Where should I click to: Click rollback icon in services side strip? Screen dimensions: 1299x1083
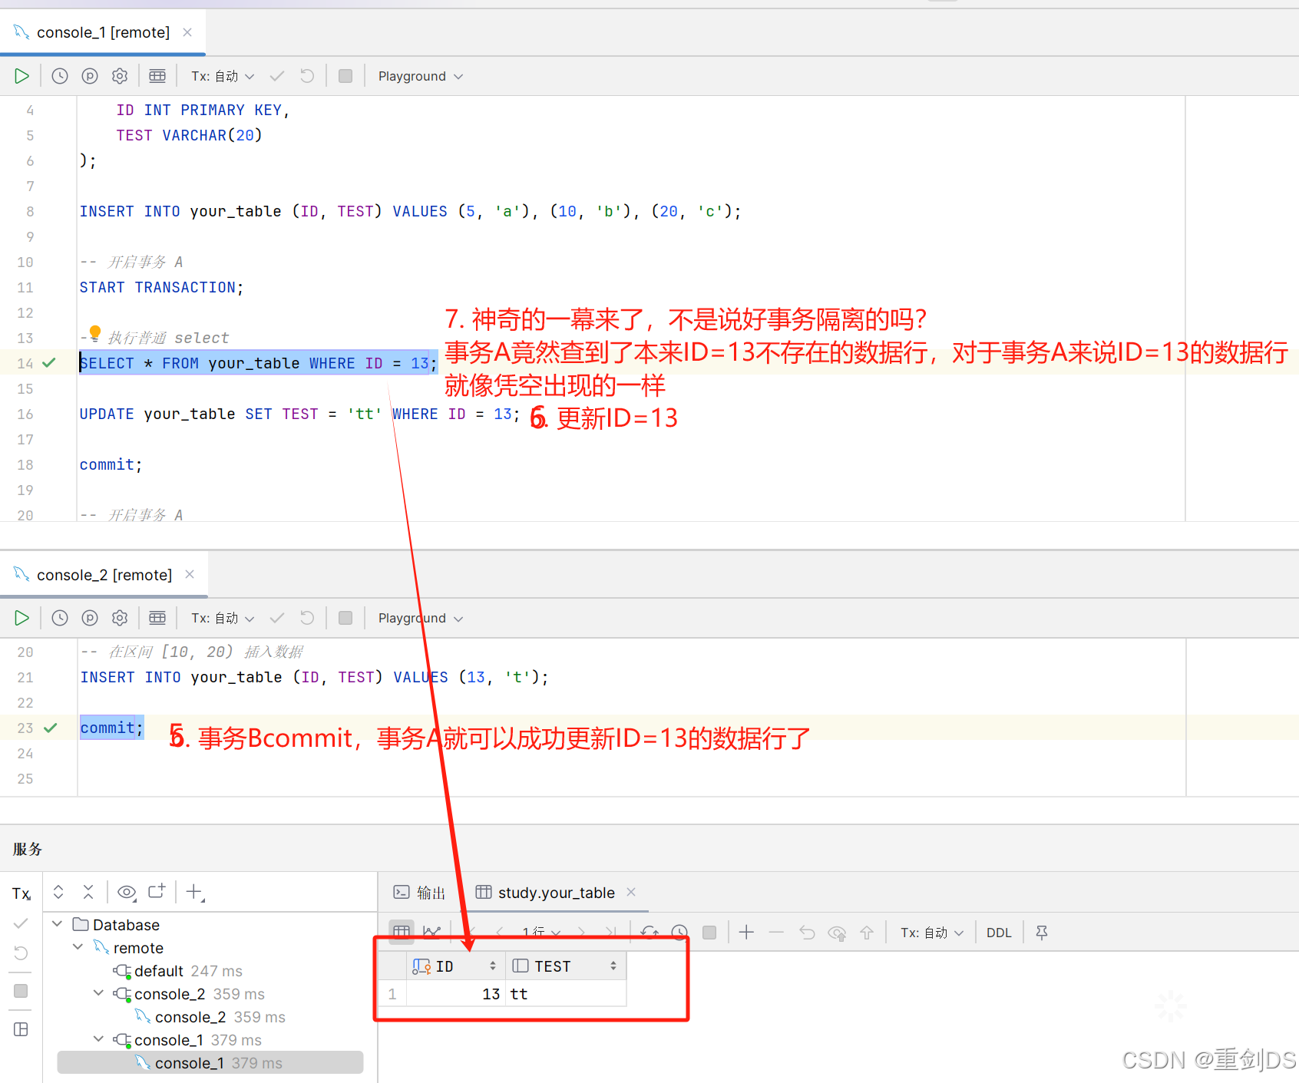(21, 953)
